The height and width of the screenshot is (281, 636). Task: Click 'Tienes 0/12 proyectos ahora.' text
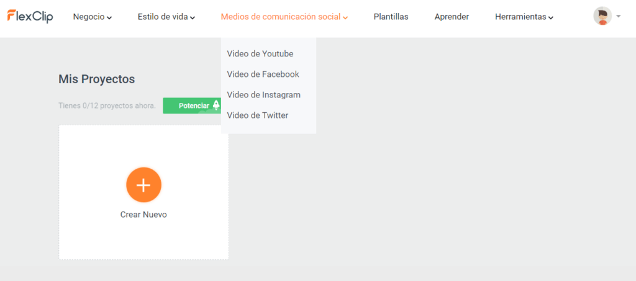(x=107, y=105)
